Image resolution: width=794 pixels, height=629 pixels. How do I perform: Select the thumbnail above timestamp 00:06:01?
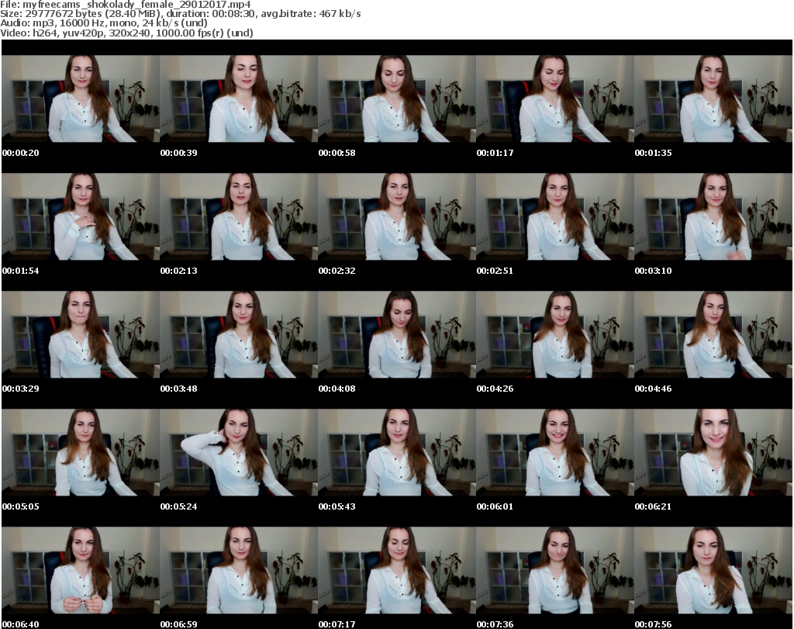tap(555, 452)
